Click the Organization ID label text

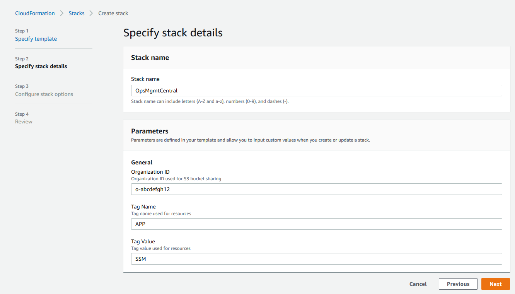[x=150, y=172]
